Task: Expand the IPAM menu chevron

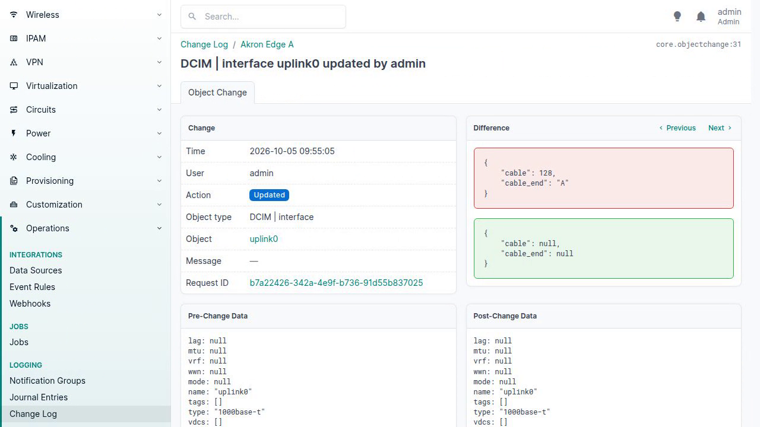Action: [159, 39]
